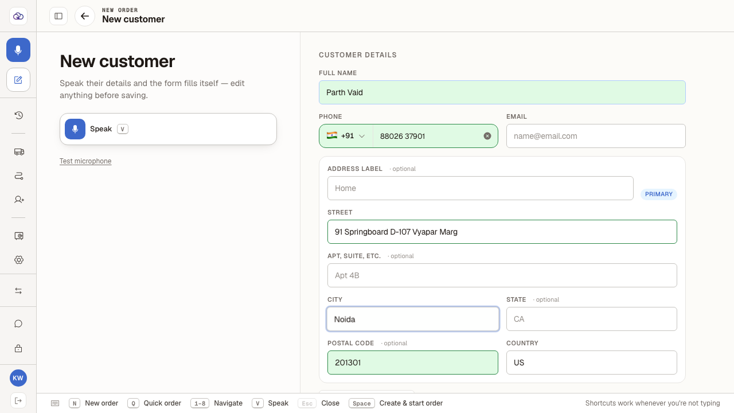
Task: Open the KW user avatar
Action: click(x=18, y=378)
